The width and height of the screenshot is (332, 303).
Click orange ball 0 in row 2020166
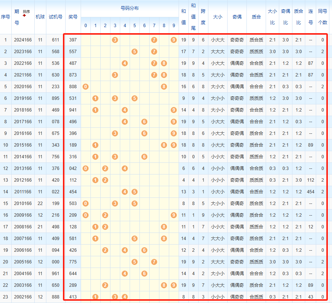click(86, 87)
